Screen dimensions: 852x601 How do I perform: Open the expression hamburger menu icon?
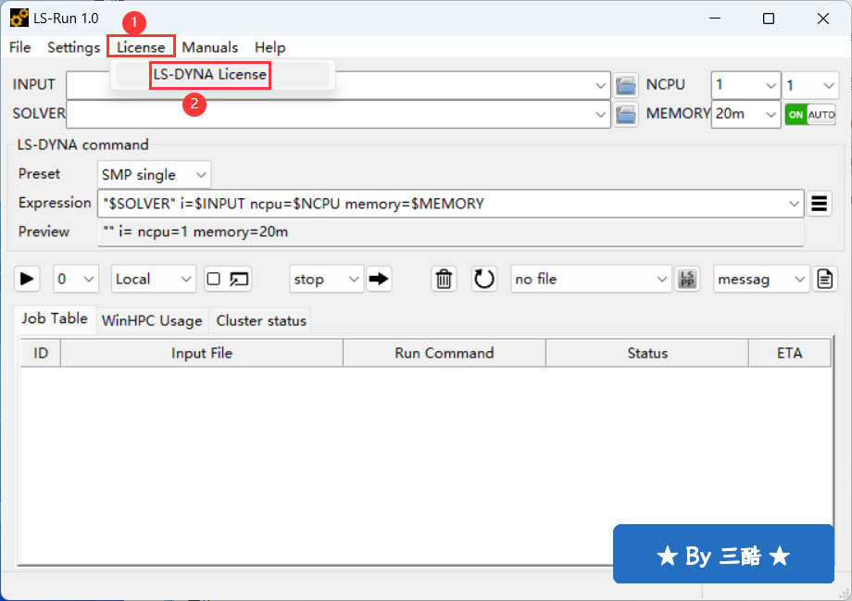[819, 204]
